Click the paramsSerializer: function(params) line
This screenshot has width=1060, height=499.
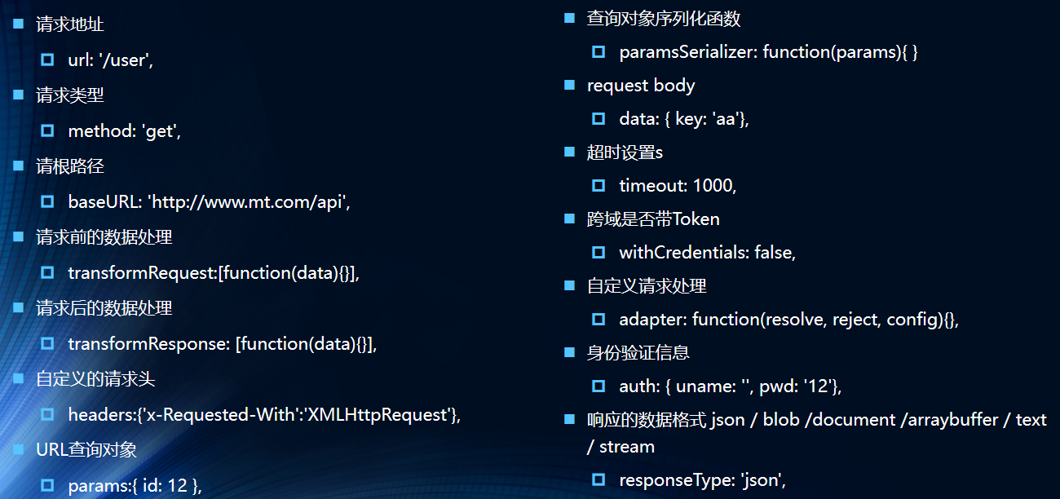(769, 52)
